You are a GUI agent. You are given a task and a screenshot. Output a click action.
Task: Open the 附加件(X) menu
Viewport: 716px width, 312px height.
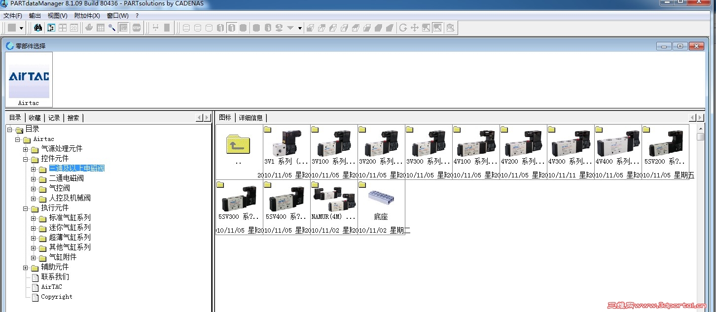click(x=87, y=16)
